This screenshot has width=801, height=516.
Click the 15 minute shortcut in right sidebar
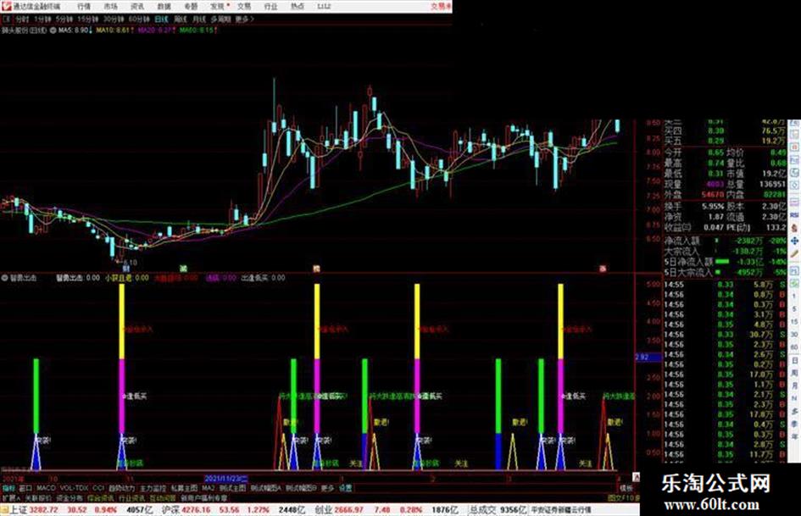coord(794,322)
